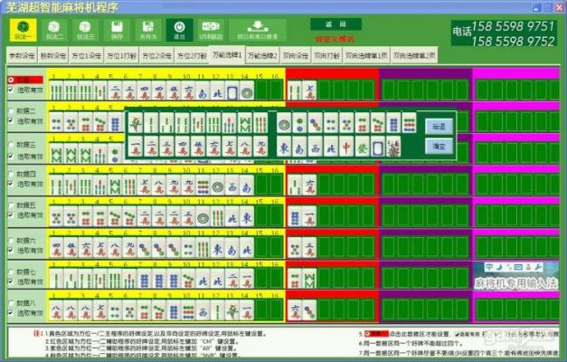
Task: Click the 東 tile in 数据六 row
Action: 217,248
